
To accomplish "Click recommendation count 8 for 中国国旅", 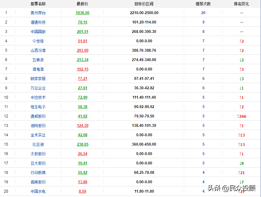I will point(203,32).
